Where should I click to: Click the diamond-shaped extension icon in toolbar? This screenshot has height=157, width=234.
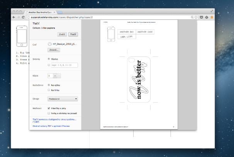206,17
